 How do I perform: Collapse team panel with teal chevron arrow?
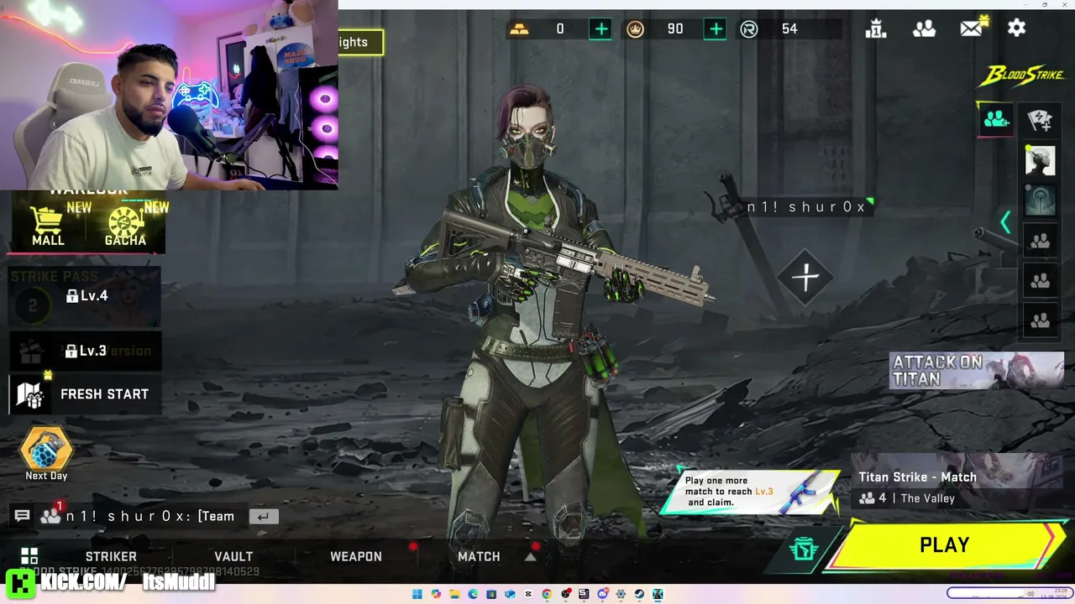(x=1005, y=221)
